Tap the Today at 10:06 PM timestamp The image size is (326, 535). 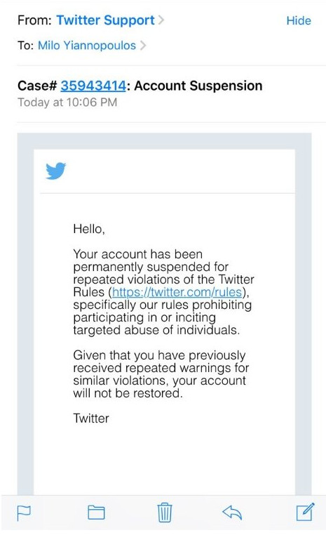click(67, 102)
